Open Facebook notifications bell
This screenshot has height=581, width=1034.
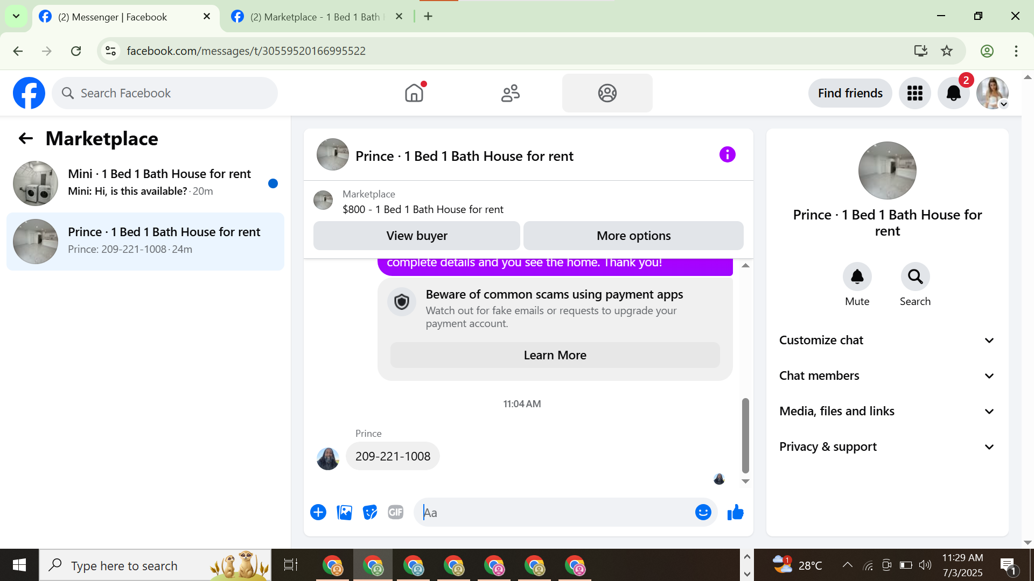pos(953,93)
